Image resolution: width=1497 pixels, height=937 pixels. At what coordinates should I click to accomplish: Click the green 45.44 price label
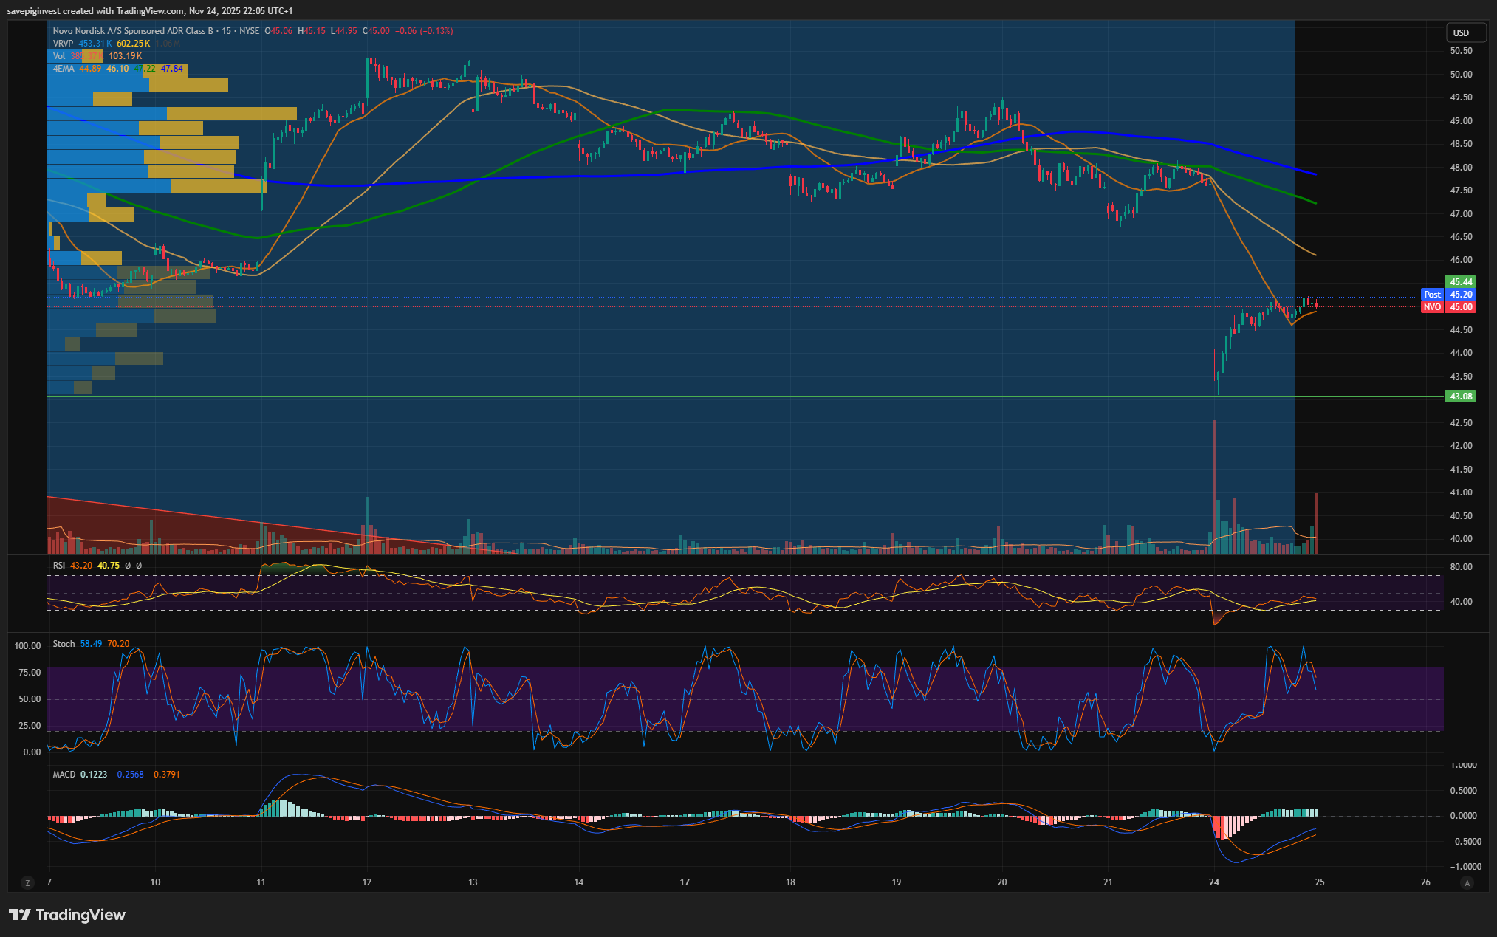coord(1460,282)
